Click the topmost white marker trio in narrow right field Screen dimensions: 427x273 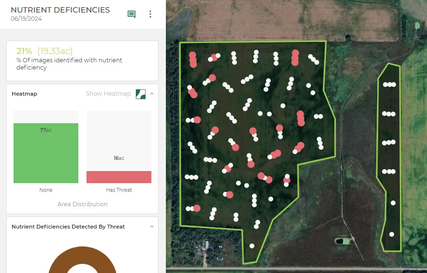point(389,85)
